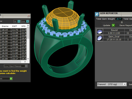This screenshot has width=132, height=99.
Task: Click the table's scroll down arrow
Action: pyautogui.click(x=28, y=59)
